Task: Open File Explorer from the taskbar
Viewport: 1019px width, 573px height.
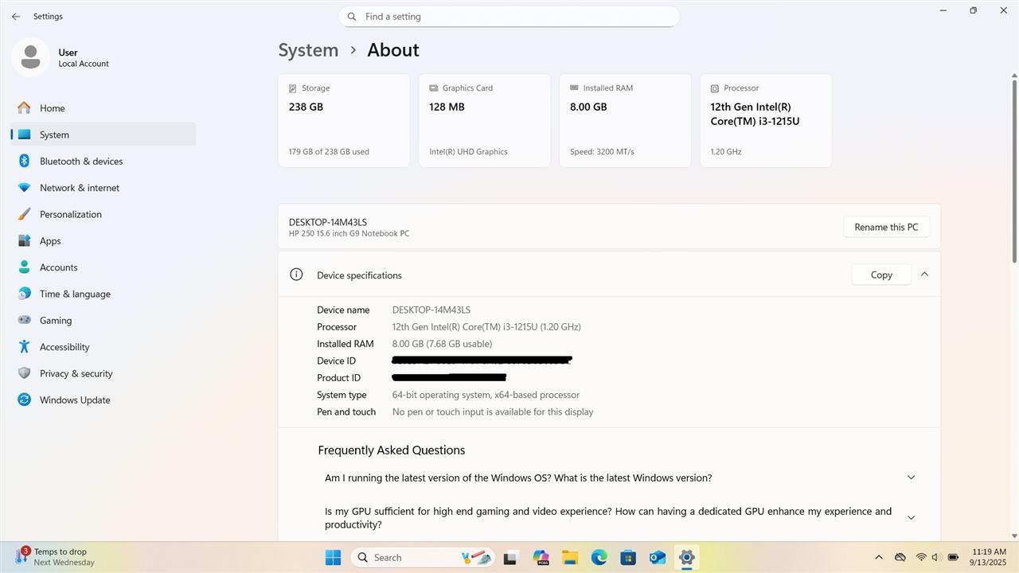Action: point(569,557)
